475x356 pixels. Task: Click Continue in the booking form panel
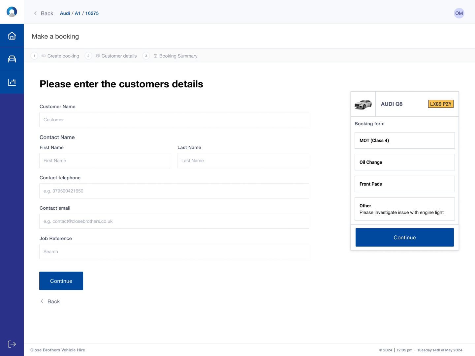pos(404,237)
